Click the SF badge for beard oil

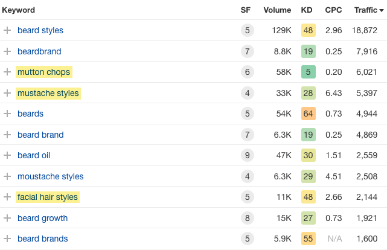[246, 155]
